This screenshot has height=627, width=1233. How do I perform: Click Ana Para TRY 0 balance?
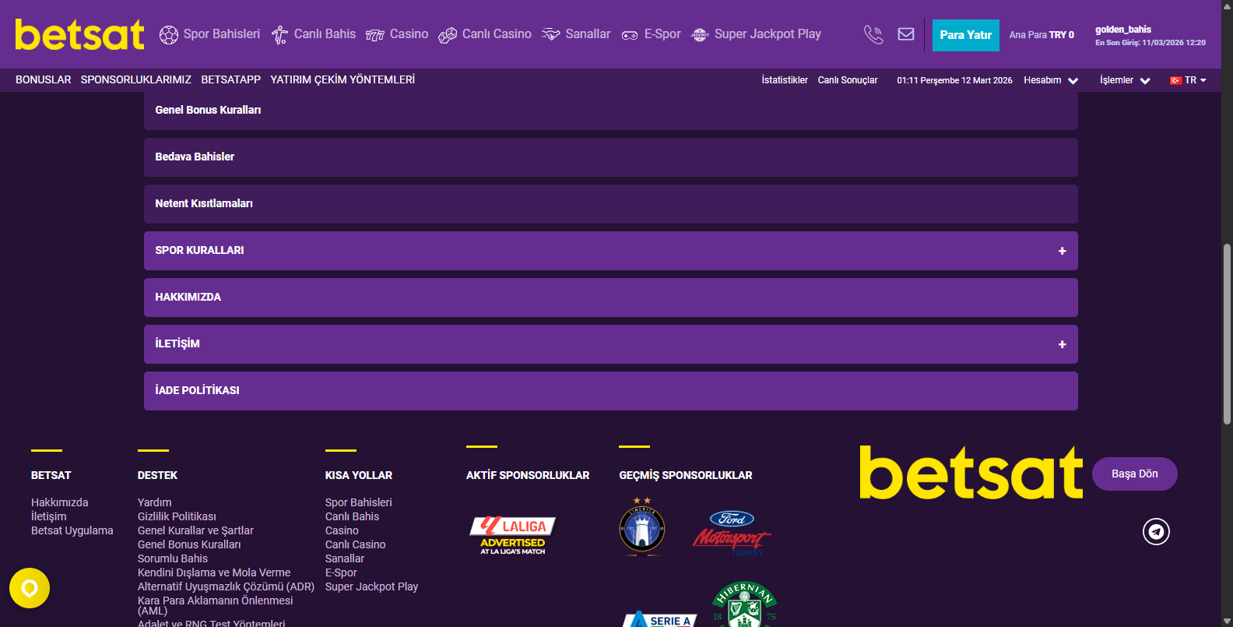point(1042,35)
